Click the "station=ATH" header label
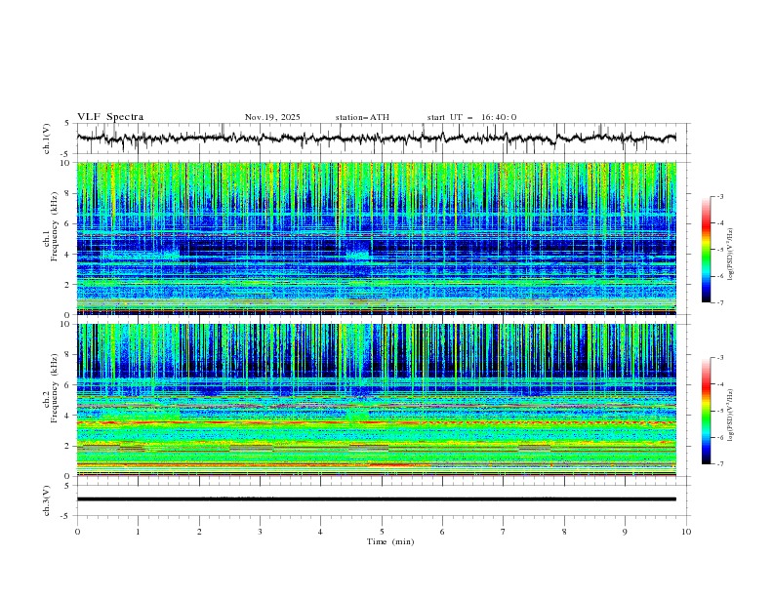The image size is (773, 597). (x=362, y=117)
